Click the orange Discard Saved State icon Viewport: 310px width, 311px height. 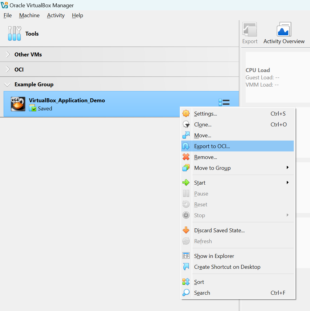[x=186, y=230]
